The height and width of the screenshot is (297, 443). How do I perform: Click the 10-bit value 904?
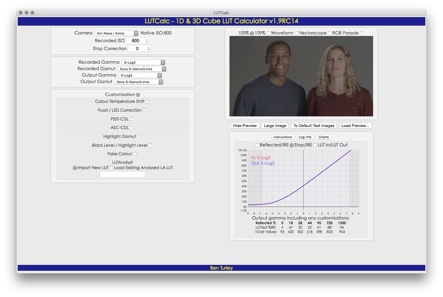coord(342,232)
